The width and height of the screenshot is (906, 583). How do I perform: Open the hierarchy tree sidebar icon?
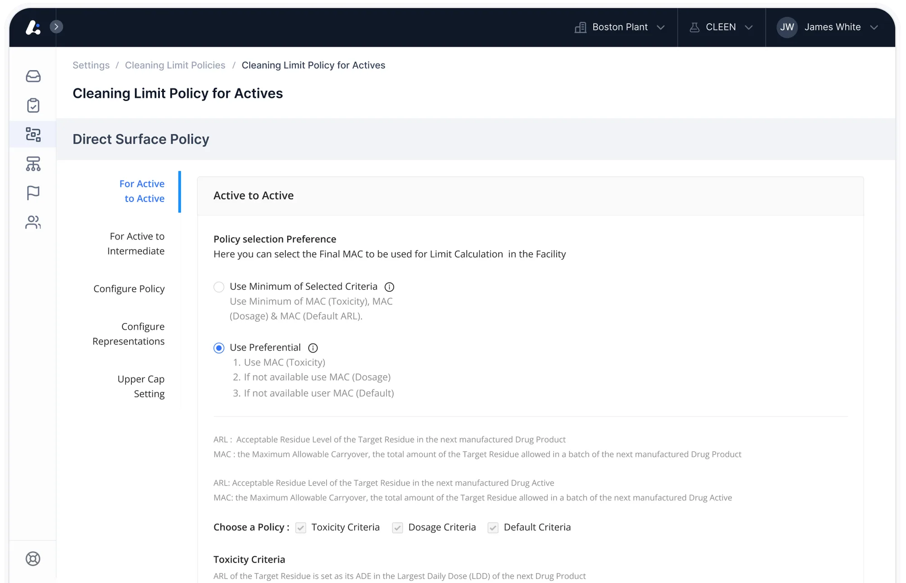[x=33, y=164]
